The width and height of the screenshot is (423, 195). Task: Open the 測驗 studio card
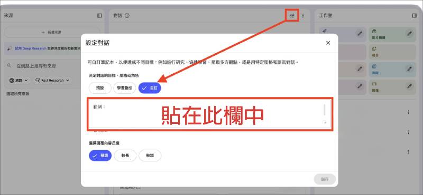(392, 70)
